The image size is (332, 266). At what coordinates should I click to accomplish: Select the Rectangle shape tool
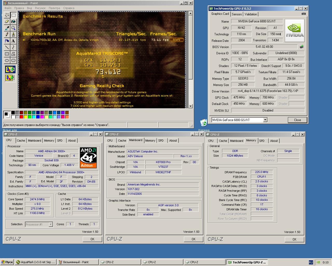point(7,54)
